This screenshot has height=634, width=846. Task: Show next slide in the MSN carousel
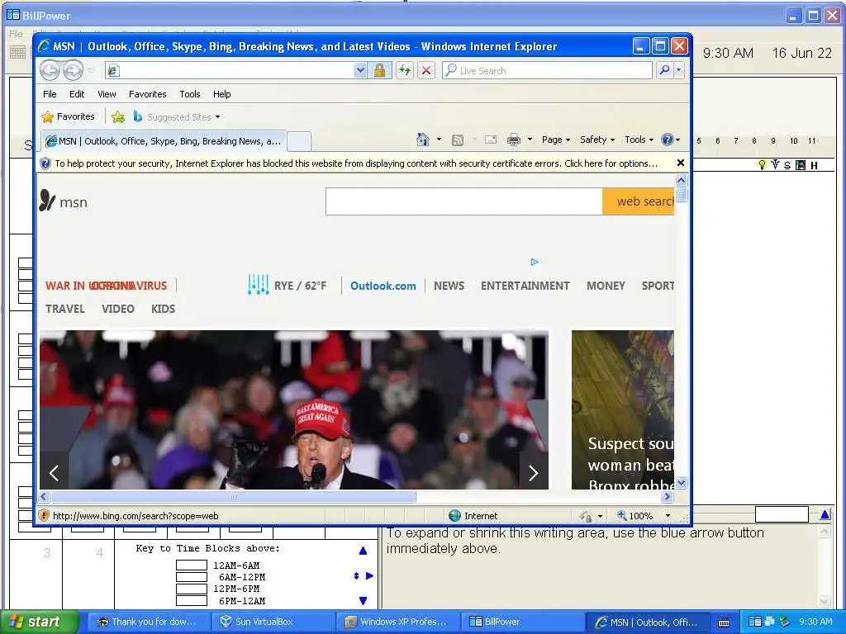(x=533, y=473)
